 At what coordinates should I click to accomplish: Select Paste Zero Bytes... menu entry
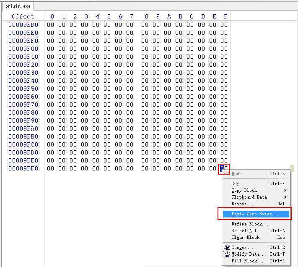(x=256, y=214)
